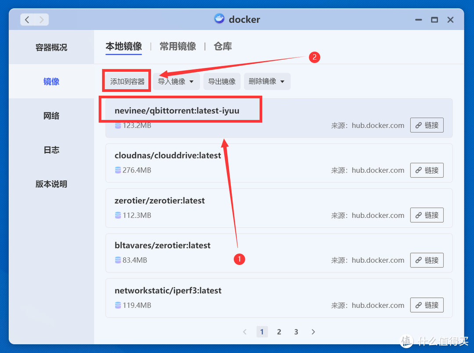Switch to the 仓库 tab
474x353 pixels.
(223, 46)
